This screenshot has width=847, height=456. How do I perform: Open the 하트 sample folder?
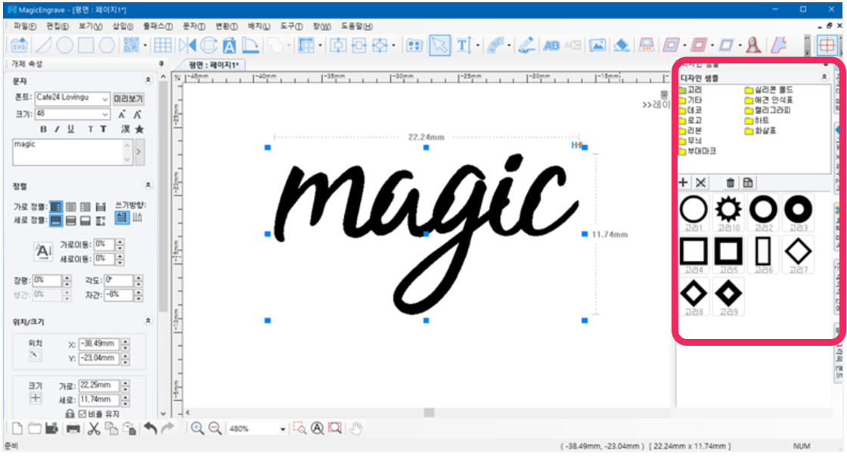click(757, 120)
